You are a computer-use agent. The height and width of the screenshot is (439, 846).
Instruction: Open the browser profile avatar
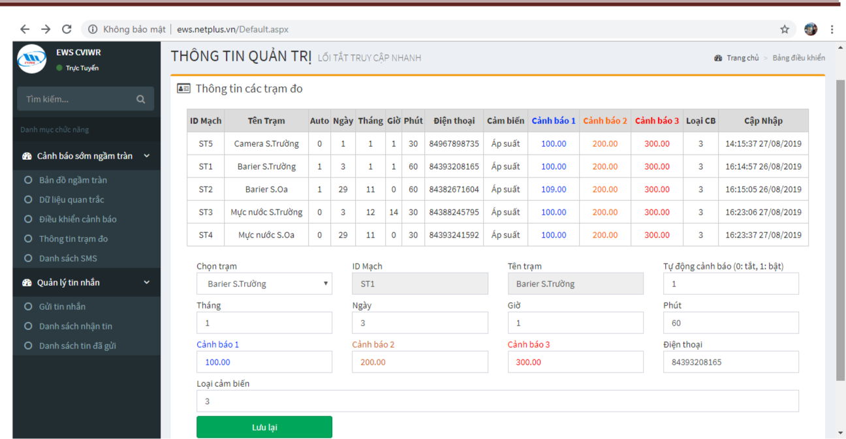pyautogui.click(x=811, y=29)
